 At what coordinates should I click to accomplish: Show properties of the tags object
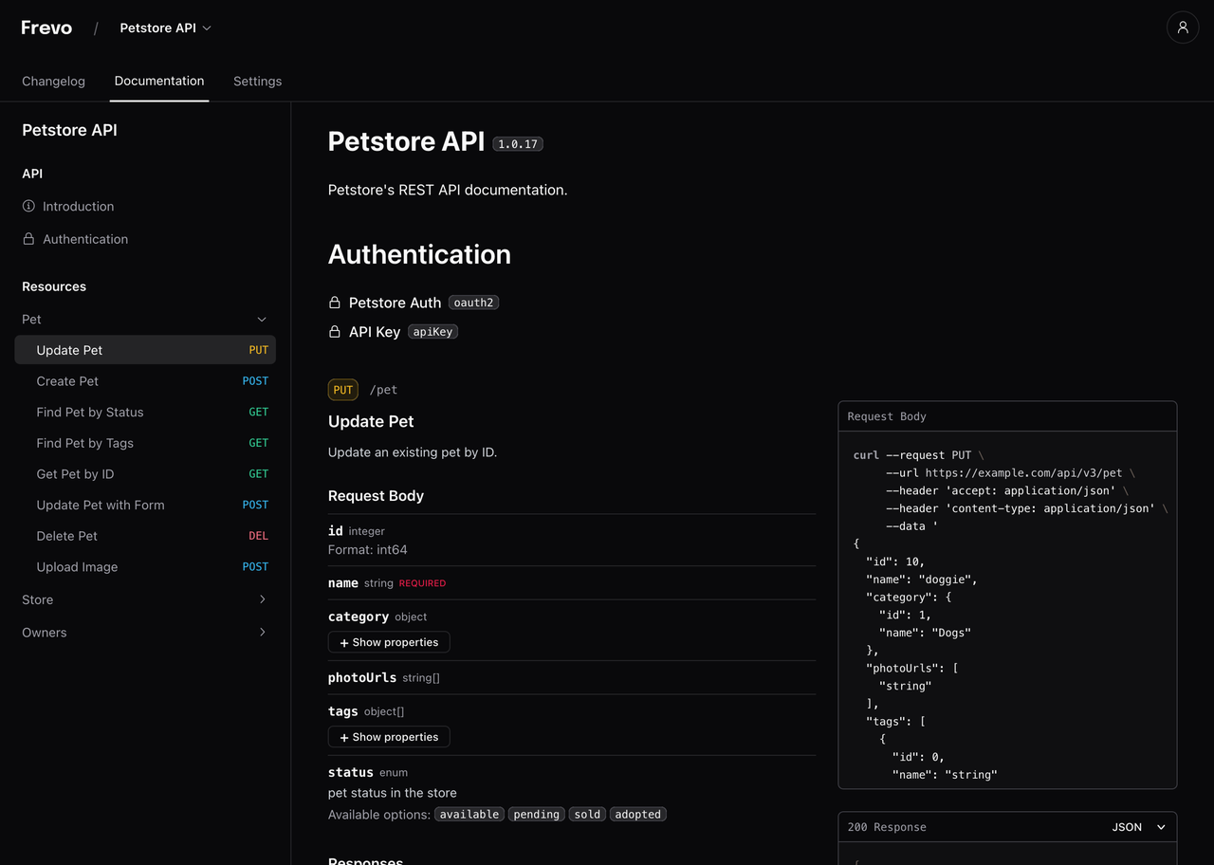pos(389,737)
